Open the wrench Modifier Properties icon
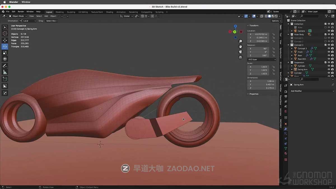336x189 pixels. coord(285,129)
